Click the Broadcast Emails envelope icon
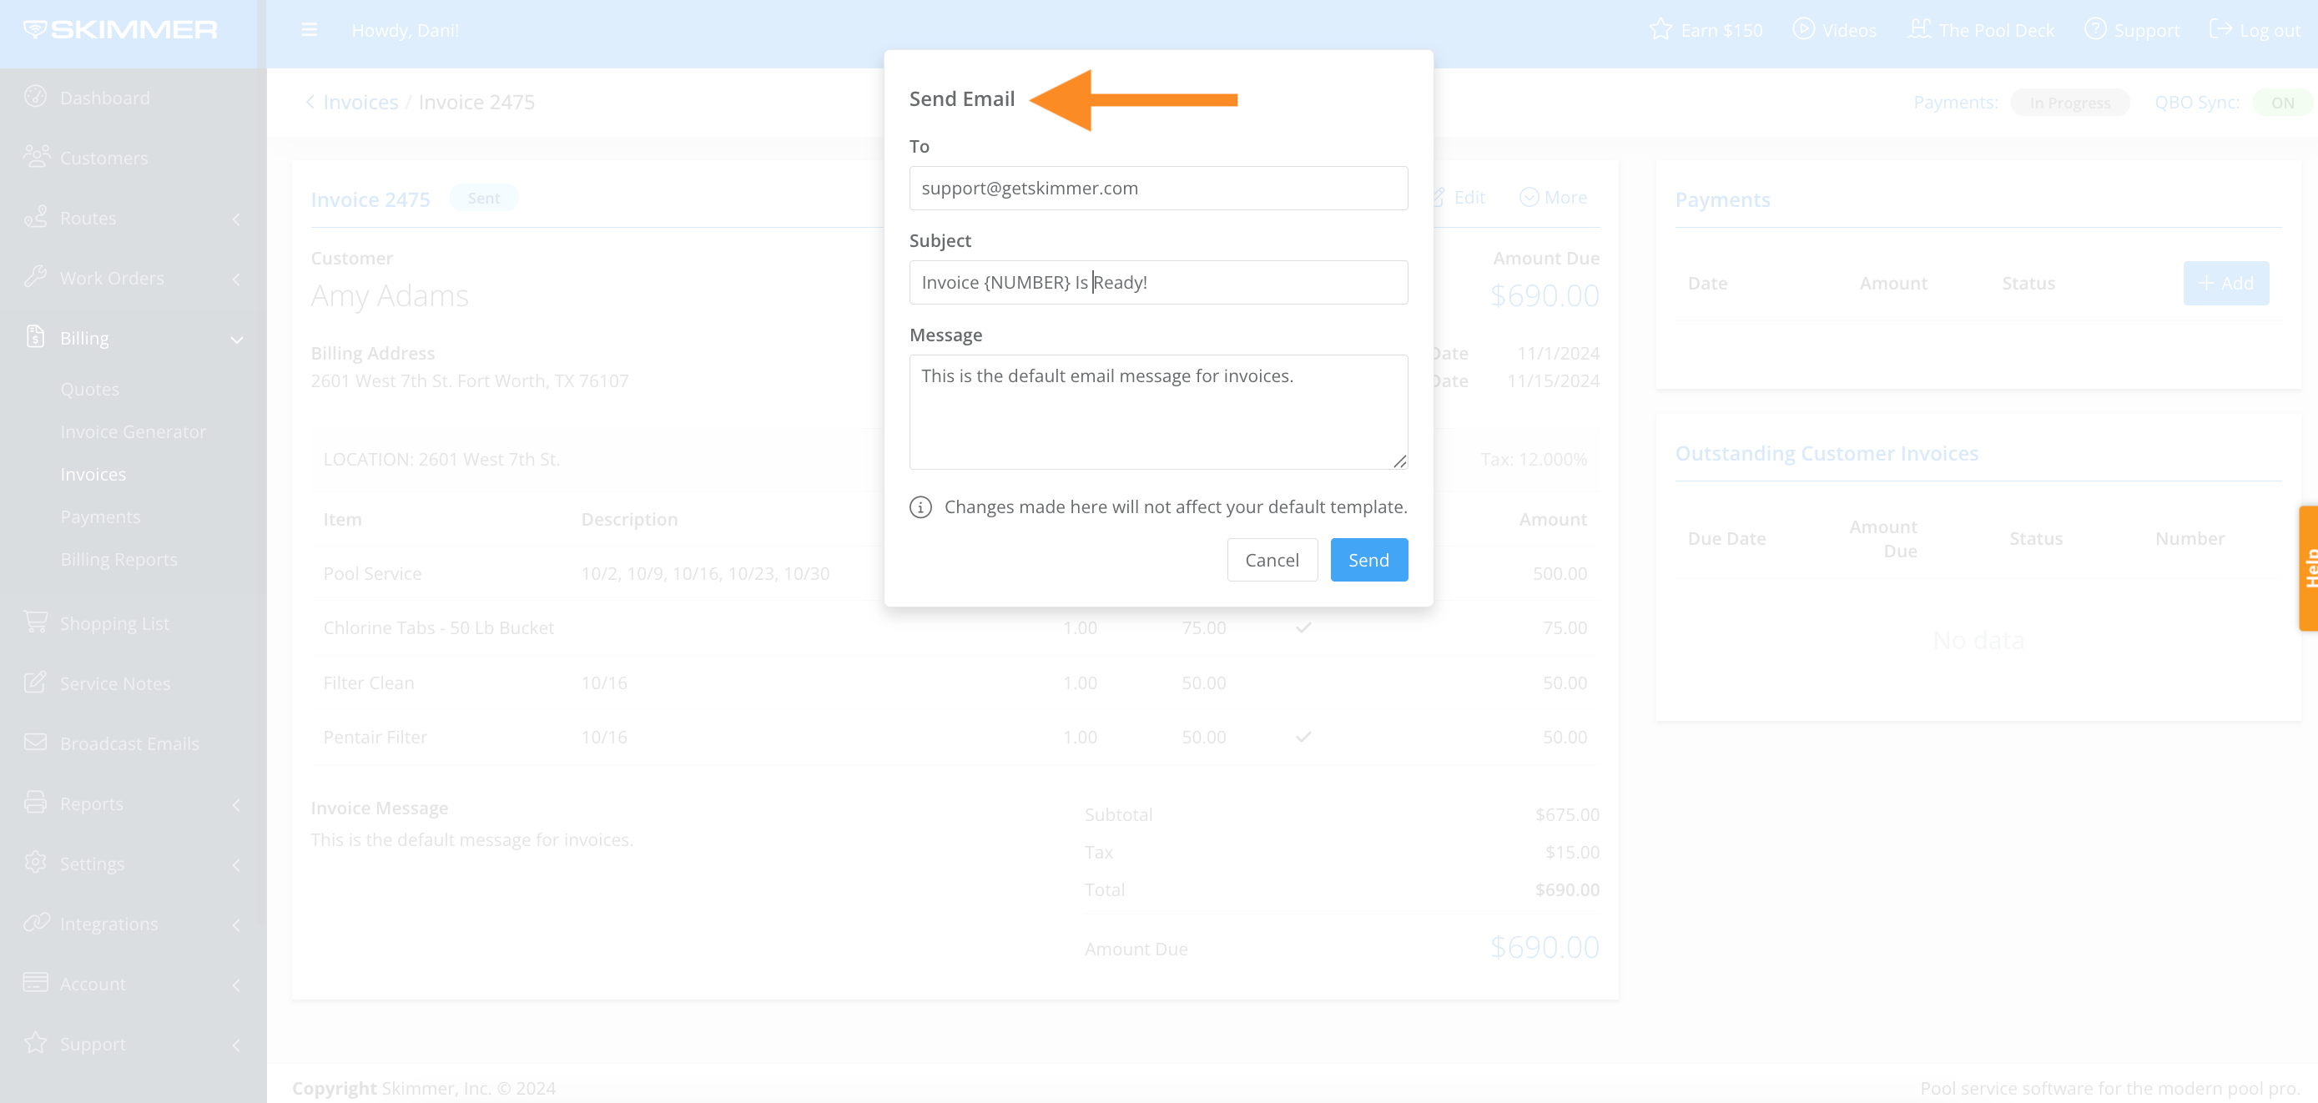 tap(36, 743)
